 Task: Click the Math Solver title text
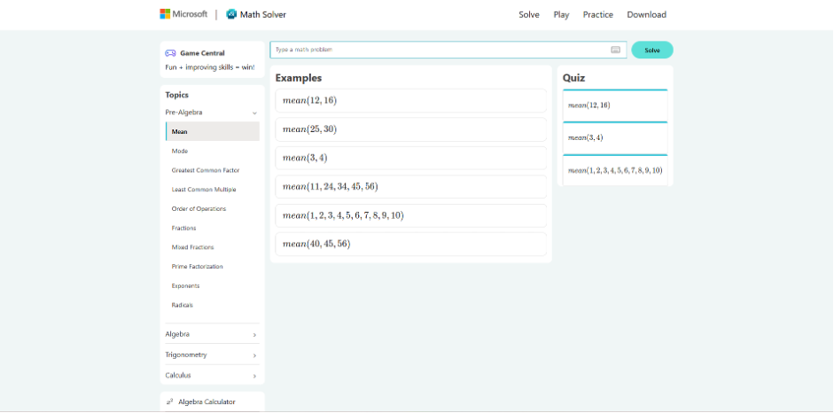[262, 15]
